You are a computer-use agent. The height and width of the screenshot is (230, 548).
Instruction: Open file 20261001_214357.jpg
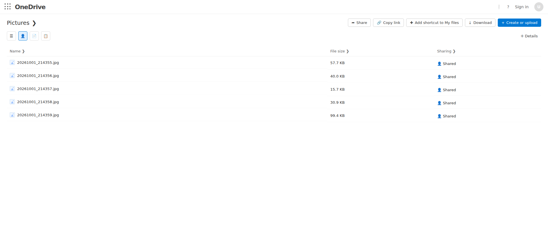pos(38,89)
